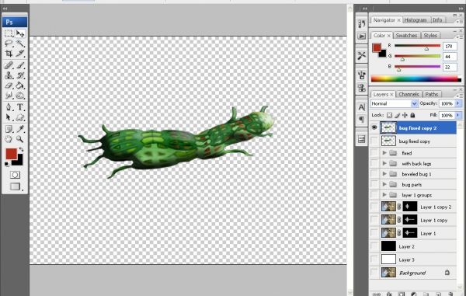
Task: Expand the 'layer 1 groups' group
Action: (384, 195)
